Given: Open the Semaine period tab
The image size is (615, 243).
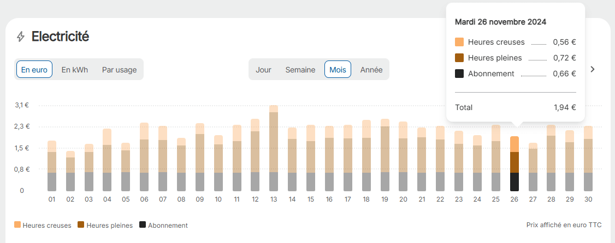Looking at the screenshot, I should pos(300,70).
